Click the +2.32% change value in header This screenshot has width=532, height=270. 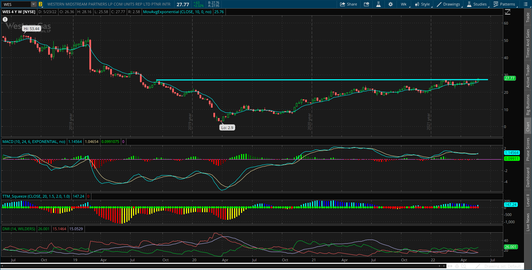pos(198,6)
